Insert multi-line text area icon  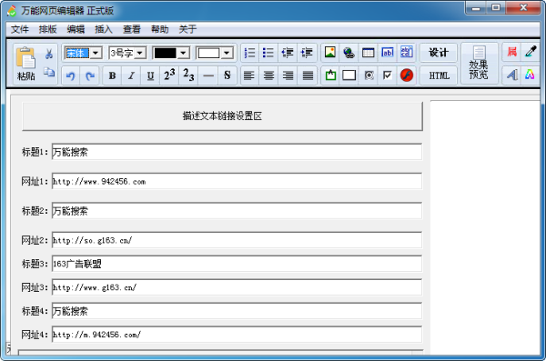pyautogui.click(x=407, y=52)
